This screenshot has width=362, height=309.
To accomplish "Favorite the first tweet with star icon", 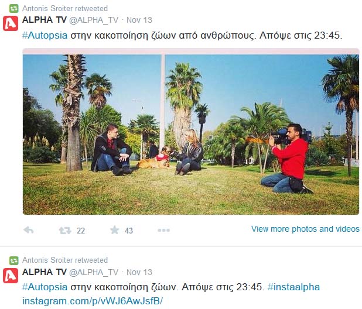I will pos(114,230).
